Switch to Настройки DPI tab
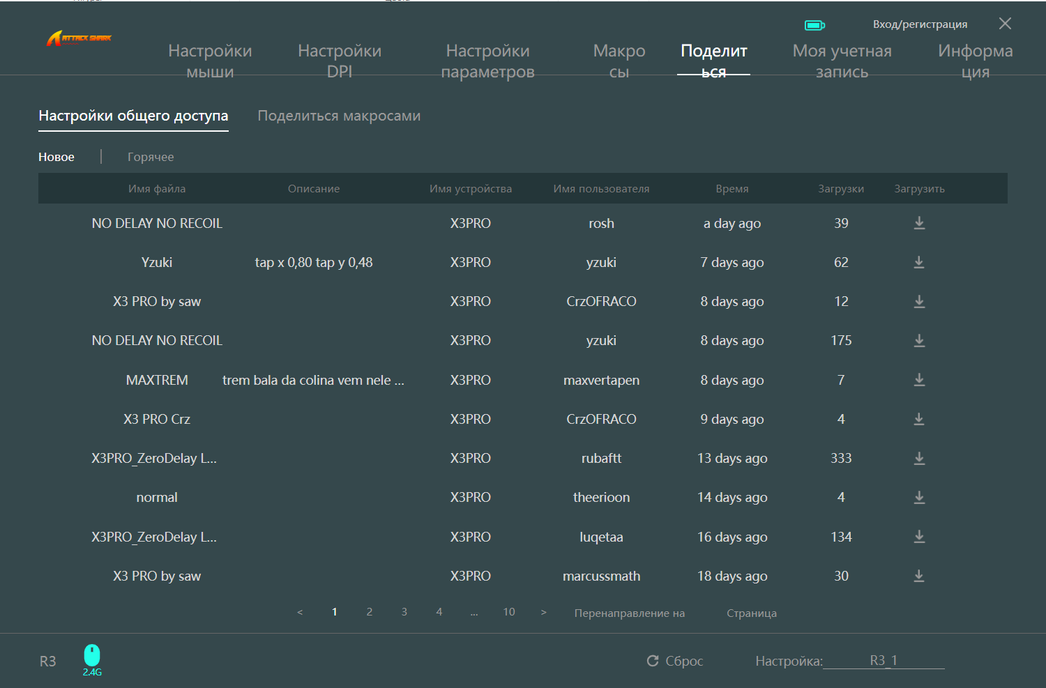Image resolution: width=1046 pixels, height=688 pixels. coord(340,61)
